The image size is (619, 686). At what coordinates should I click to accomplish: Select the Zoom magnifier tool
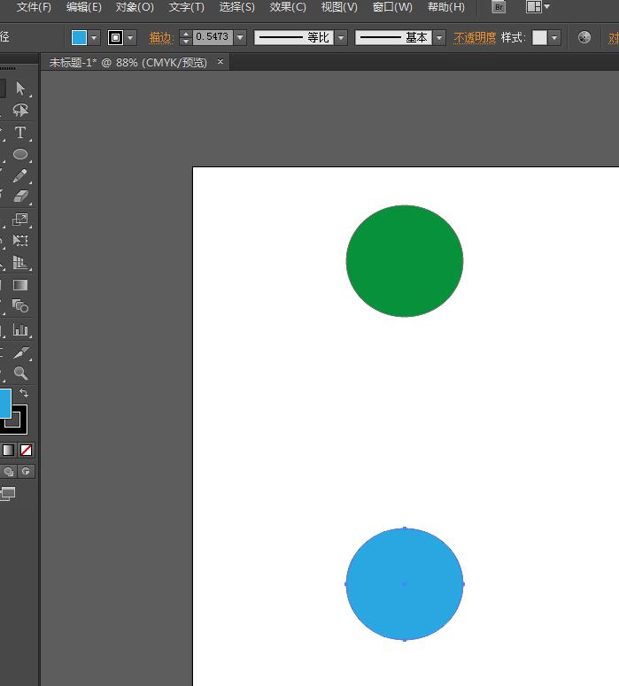coord(20,373)
